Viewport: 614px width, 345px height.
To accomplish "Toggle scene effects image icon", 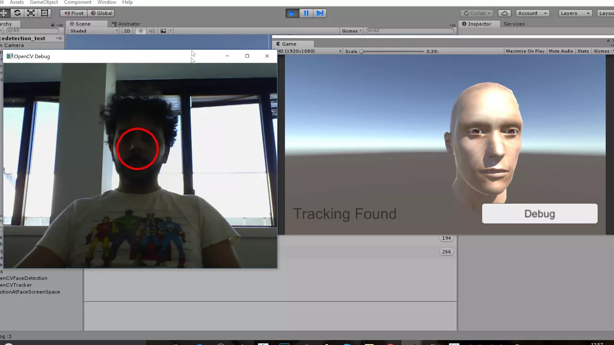I will pos(163,31).
